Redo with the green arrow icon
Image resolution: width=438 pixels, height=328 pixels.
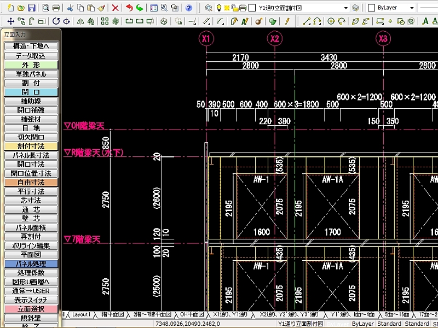pos(140,8)
